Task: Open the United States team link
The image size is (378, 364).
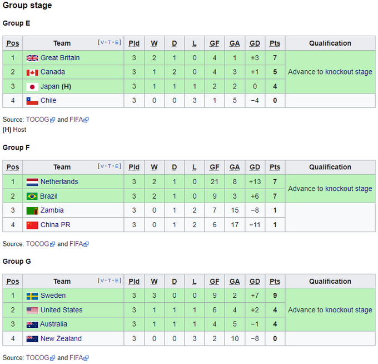Action: click(x=61, y=310)
